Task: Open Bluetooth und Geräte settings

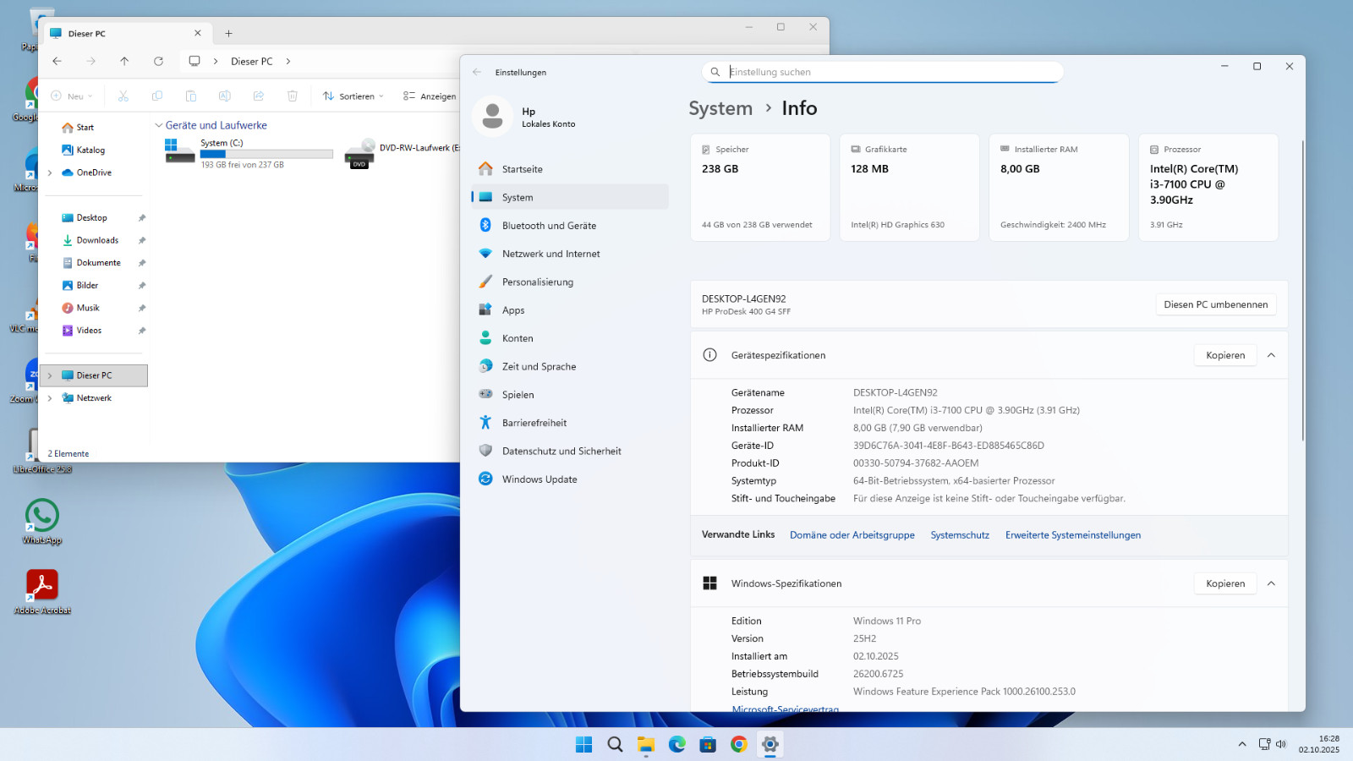Action: click(549, 226)
